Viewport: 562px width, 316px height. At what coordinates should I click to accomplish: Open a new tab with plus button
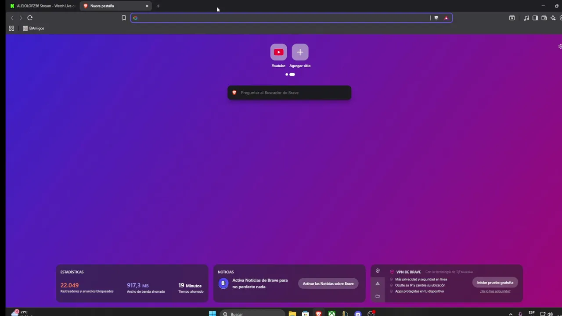click(x=158, y=6)
